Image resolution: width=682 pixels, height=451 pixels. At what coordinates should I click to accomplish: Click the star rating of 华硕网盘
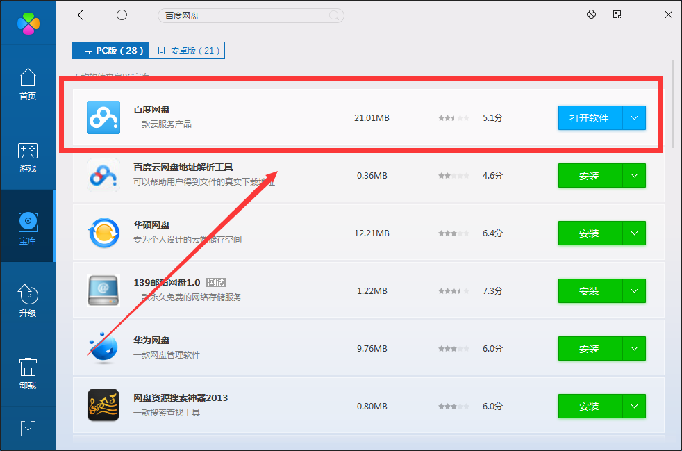(x=454, y=233)
